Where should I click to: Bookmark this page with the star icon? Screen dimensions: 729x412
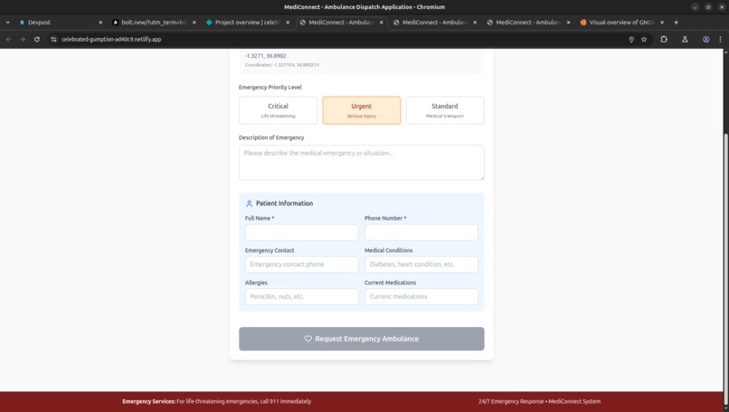point(644,40)
